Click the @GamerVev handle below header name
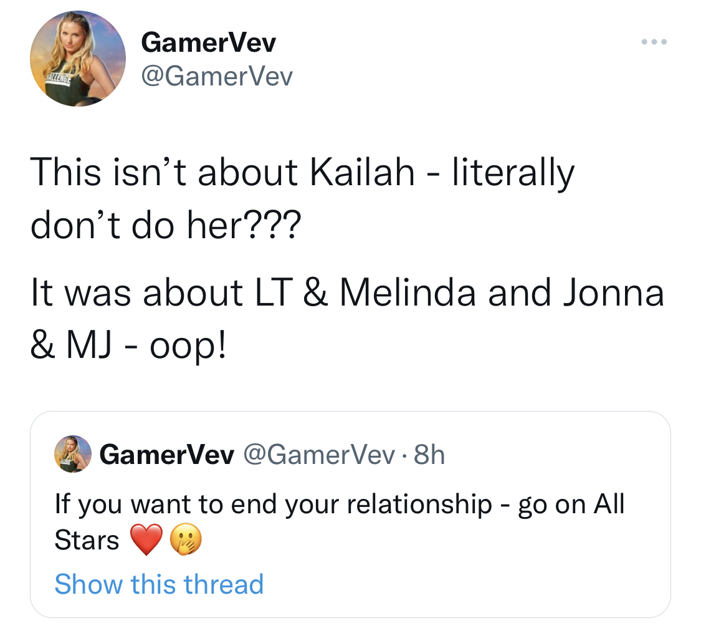The height and width of the screenshot is (623, 701). 217,76
